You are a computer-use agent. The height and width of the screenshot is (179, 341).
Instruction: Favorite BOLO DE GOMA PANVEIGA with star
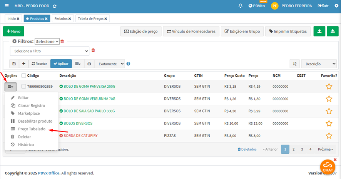coord(329,87)
